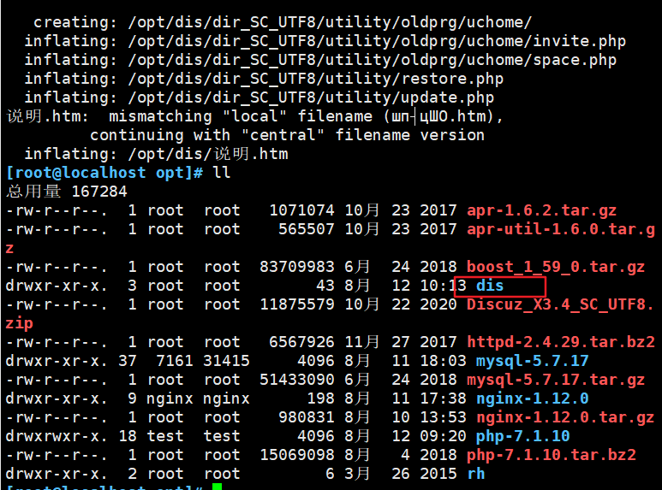662x490 pixels.
Task: Select the boost_1_59_0.tar.gz filename
Action: [556, 267]
